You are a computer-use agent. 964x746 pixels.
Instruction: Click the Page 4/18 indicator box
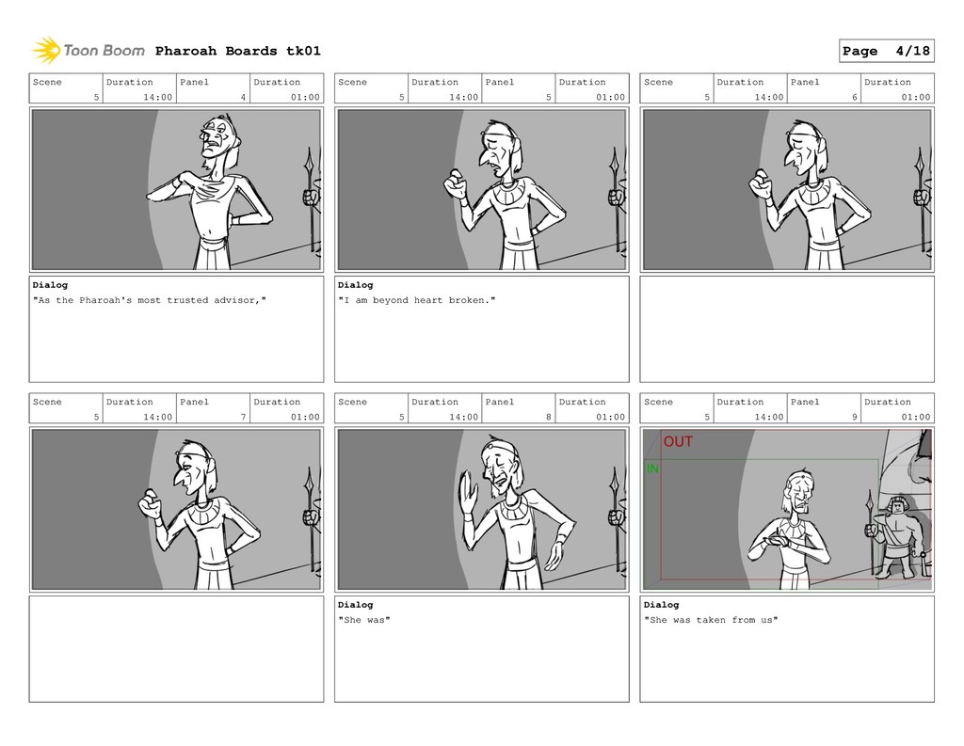(887, 51)
